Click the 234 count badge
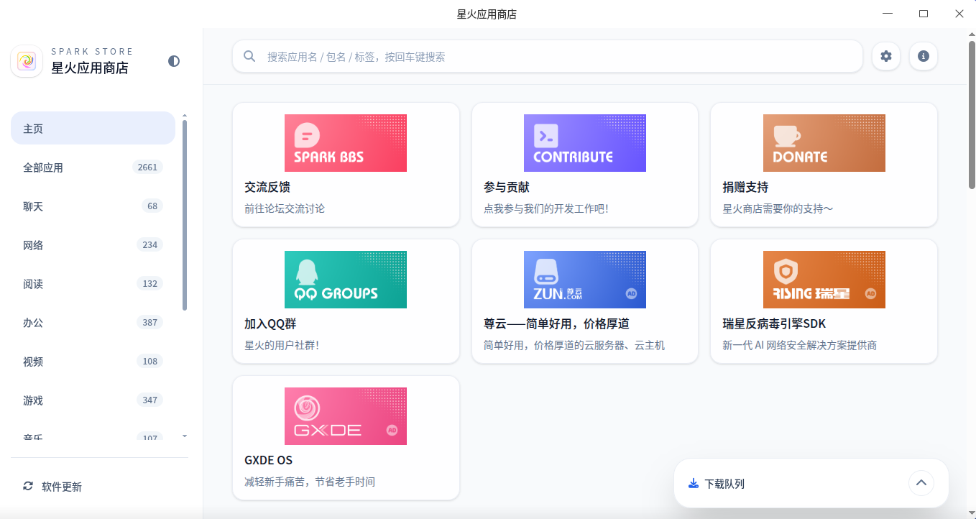The width and height of the screenshot is (976, 519). [150, 245]
